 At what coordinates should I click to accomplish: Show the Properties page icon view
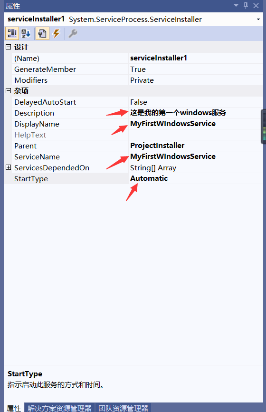coord(42,33)
